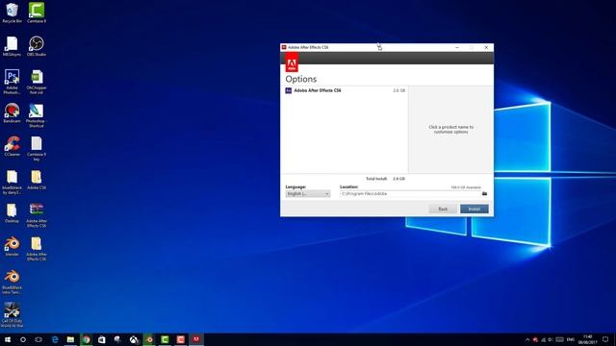This screenshot has height=346, width=616.
Task: Click the browse folder icon beside Location
Action: coord(484,194)
